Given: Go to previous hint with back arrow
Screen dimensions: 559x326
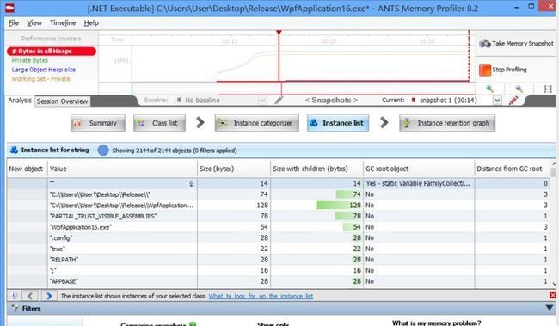Looking at the screenshot, I should coord(30,296).
